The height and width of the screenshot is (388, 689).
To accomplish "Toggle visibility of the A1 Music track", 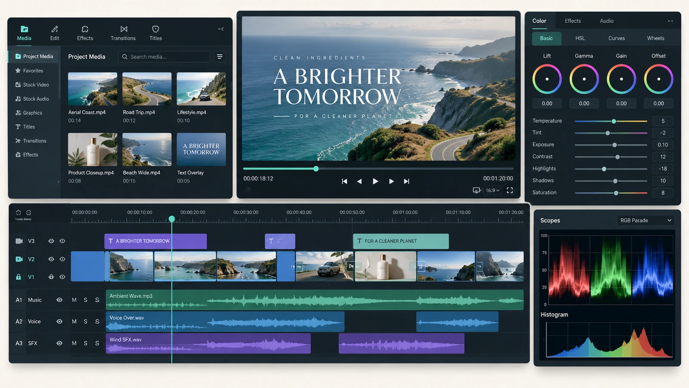I will point(59,300).
